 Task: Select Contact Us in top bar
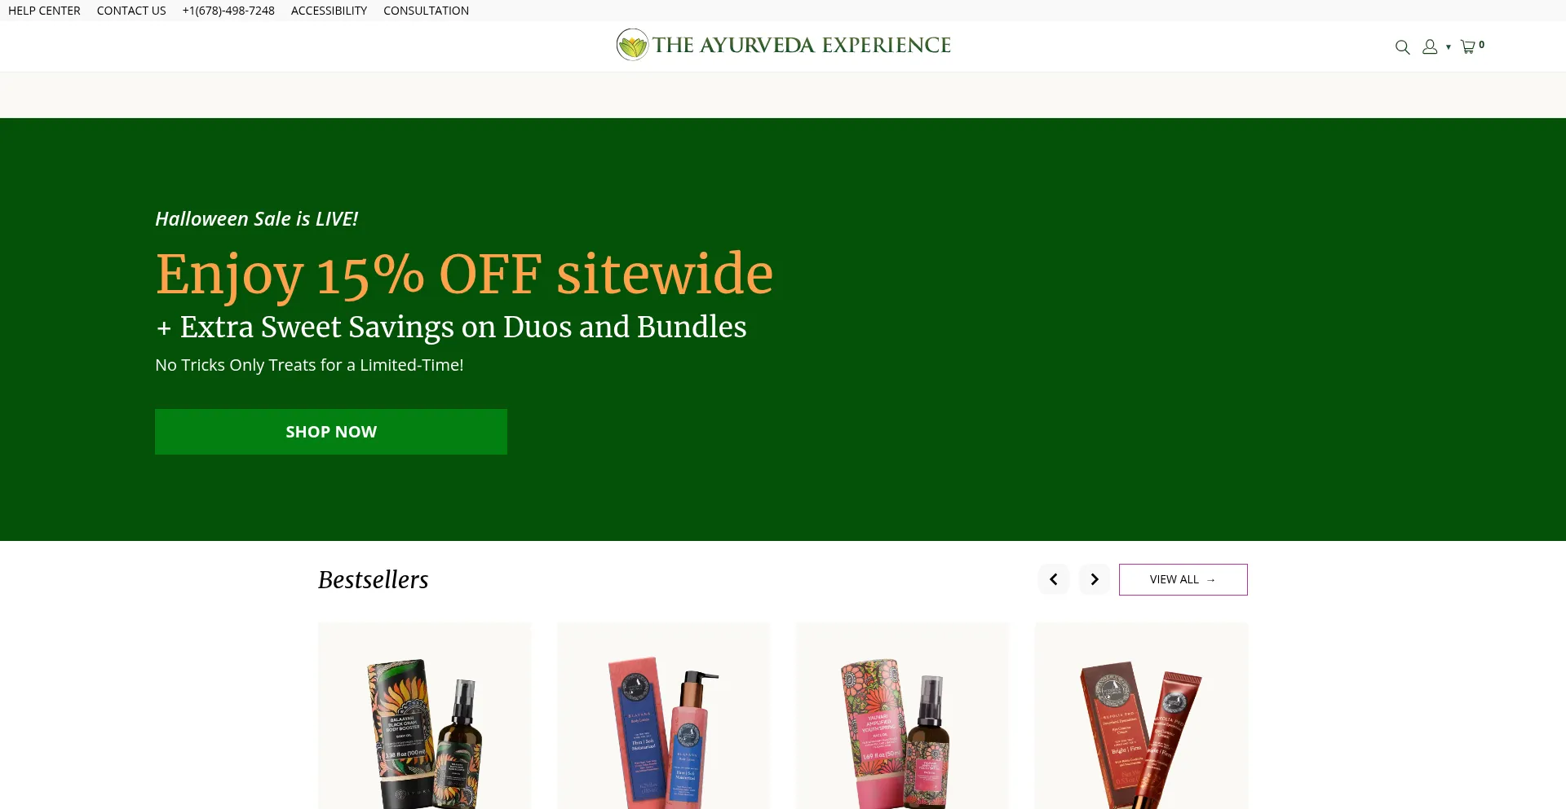131,11
